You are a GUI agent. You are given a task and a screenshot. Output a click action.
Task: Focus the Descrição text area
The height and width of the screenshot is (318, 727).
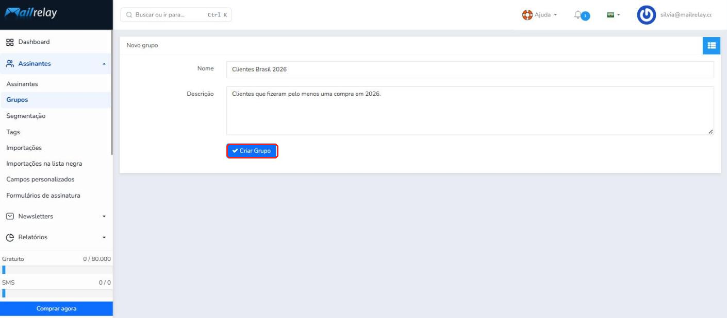470,111
